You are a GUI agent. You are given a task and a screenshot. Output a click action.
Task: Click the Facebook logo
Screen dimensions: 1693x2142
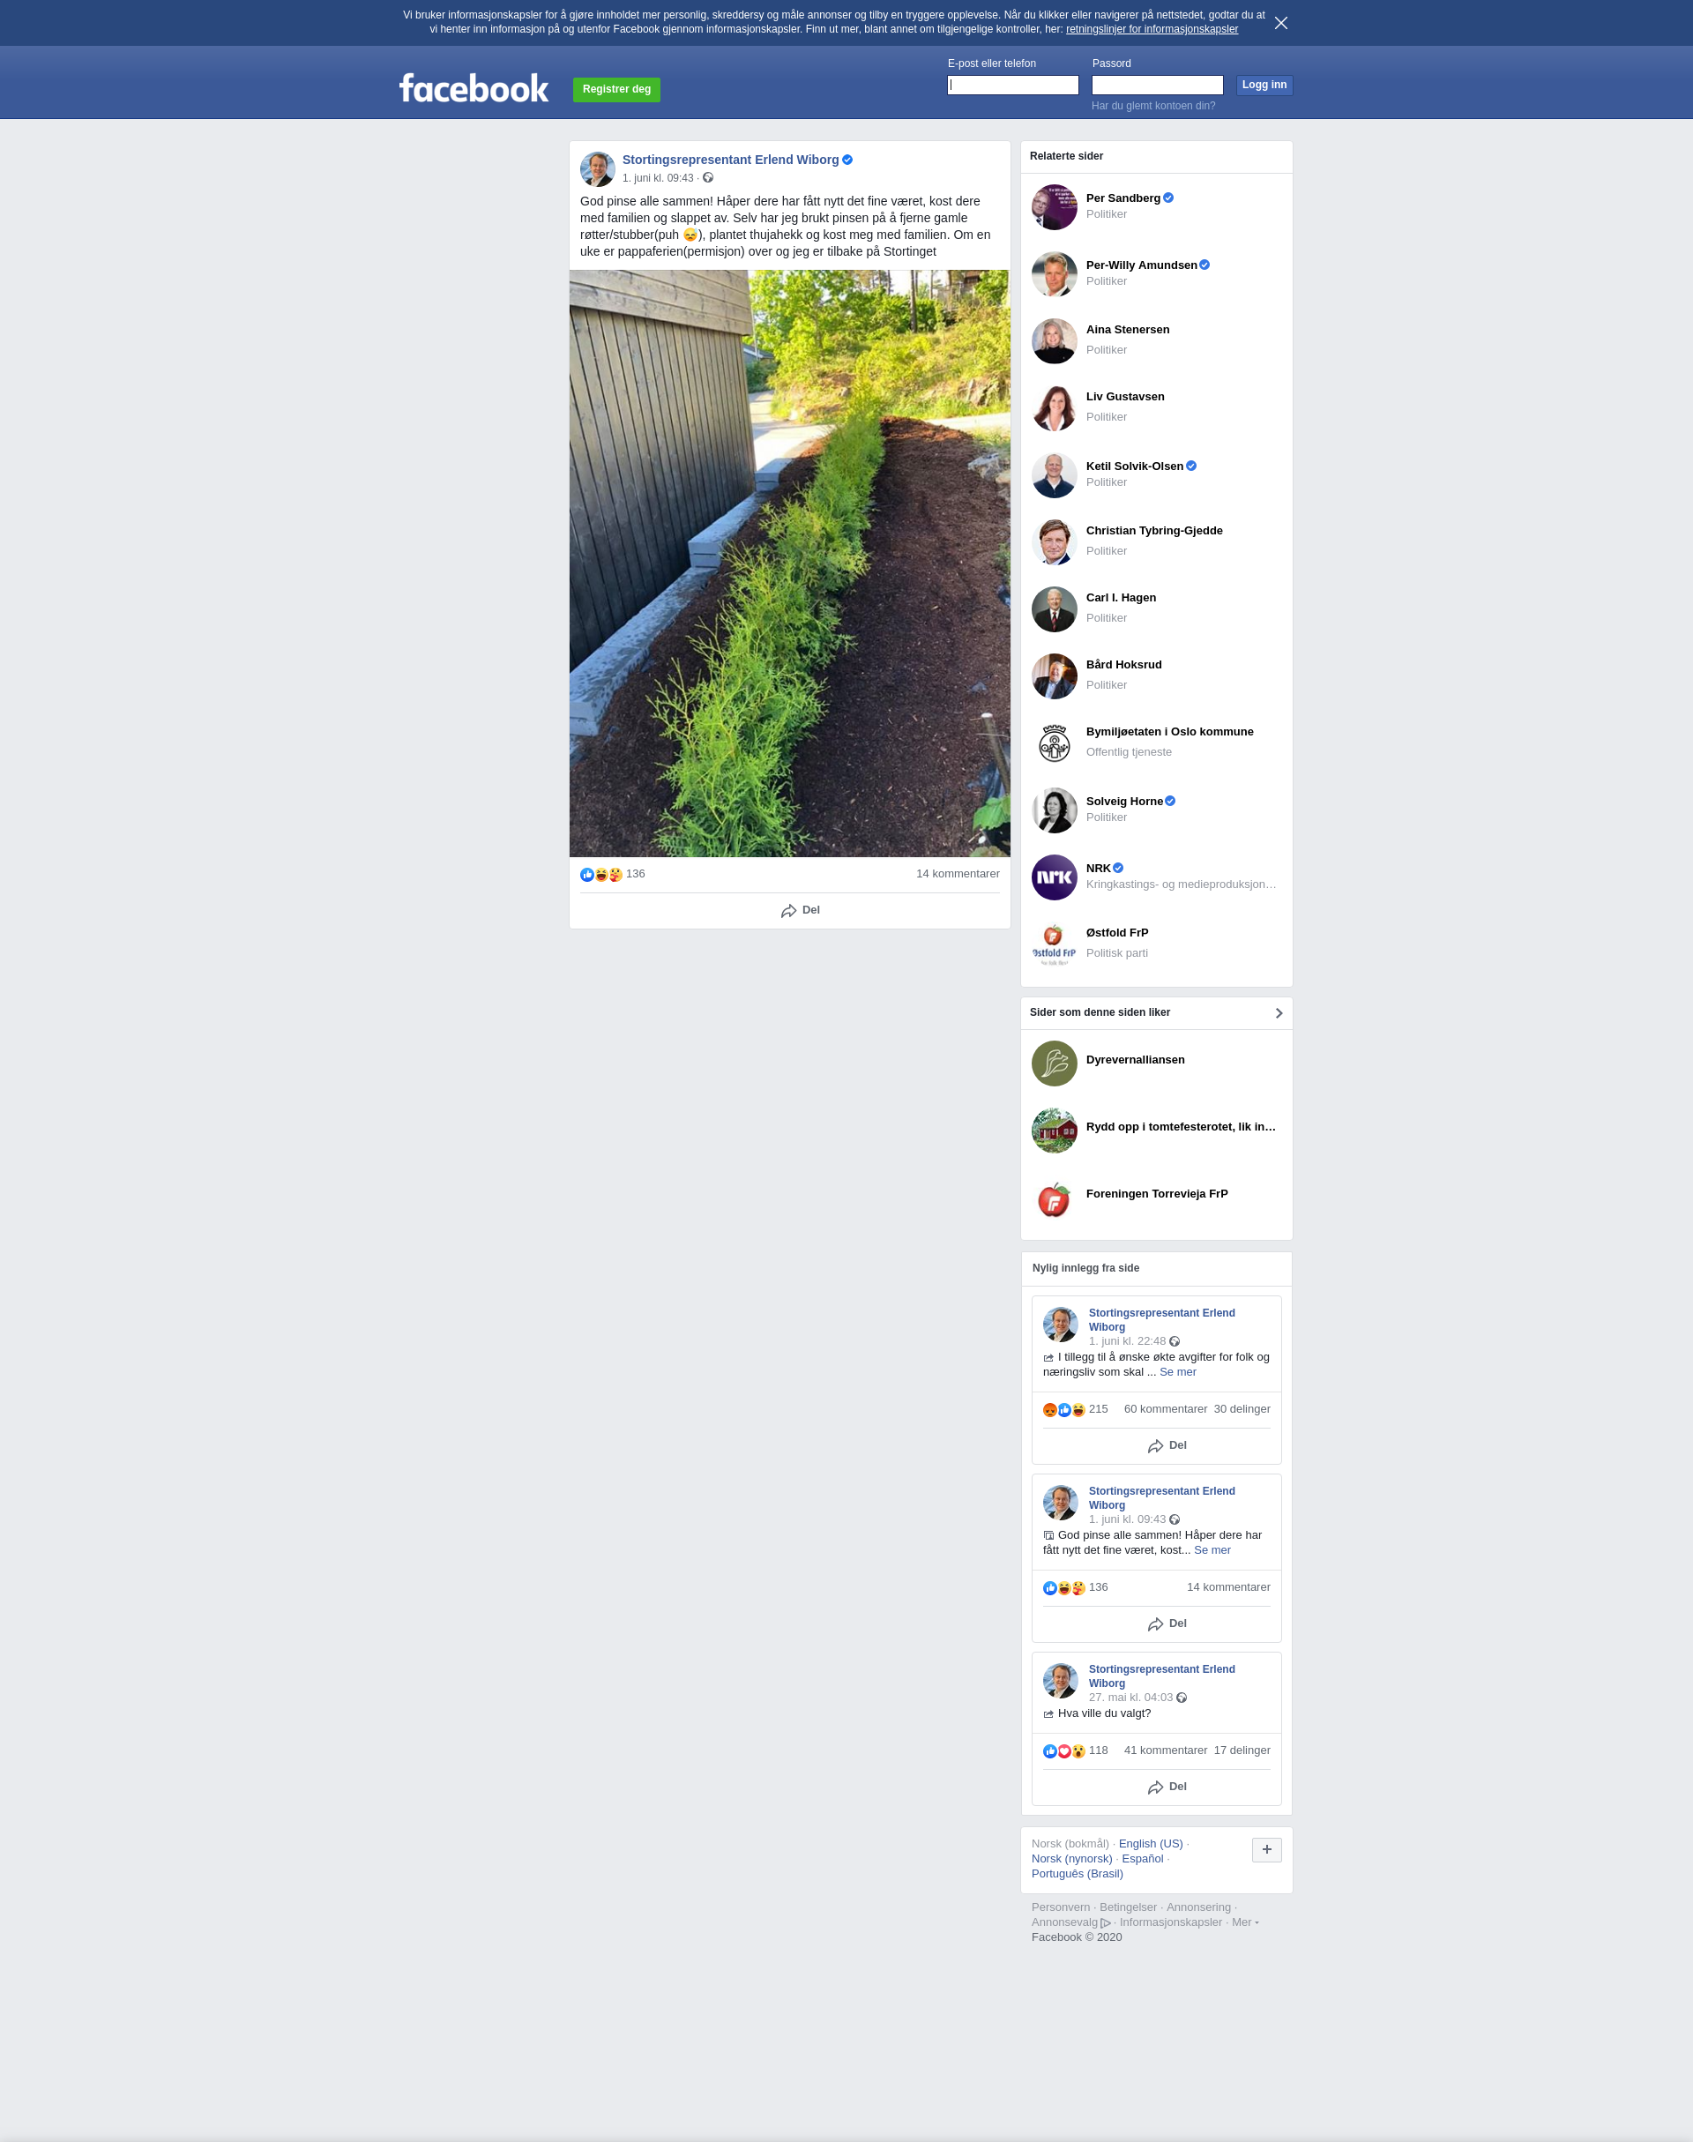tap(474, 88)
